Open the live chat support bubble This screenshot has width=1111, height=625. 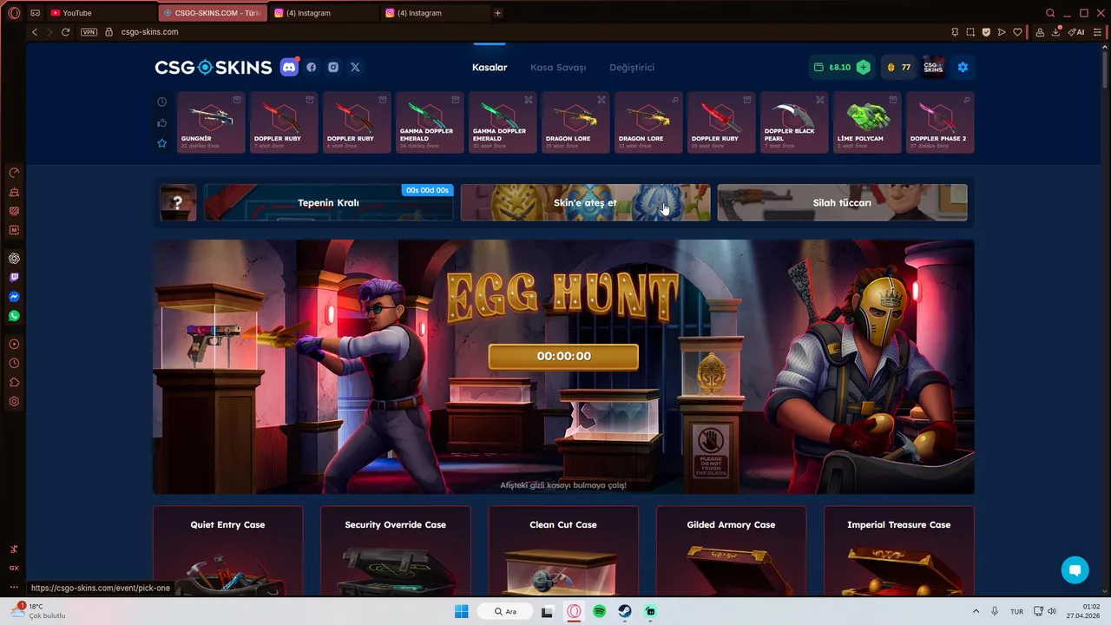[x=1075, y=570]
